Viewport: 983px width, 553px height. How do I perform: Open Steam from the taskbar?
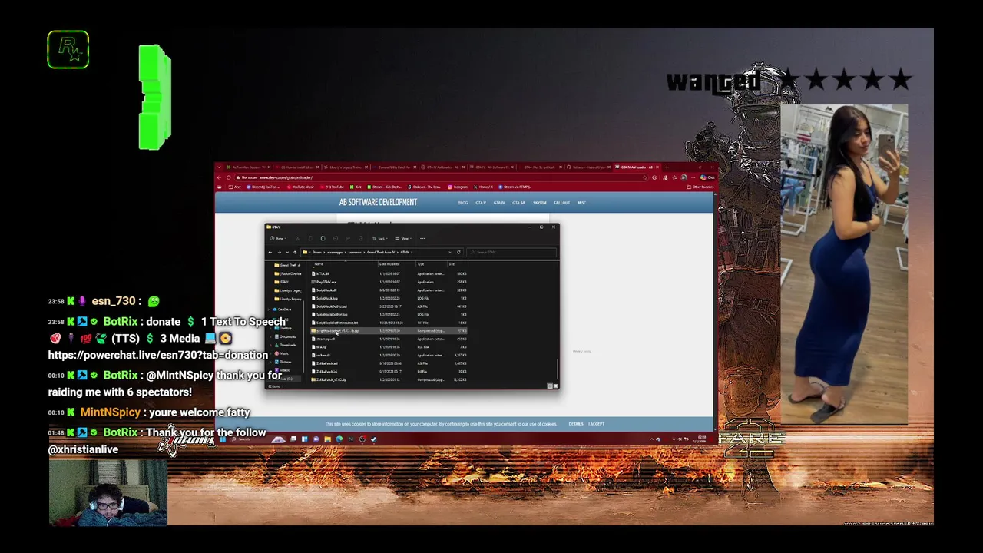coord(374,439)
